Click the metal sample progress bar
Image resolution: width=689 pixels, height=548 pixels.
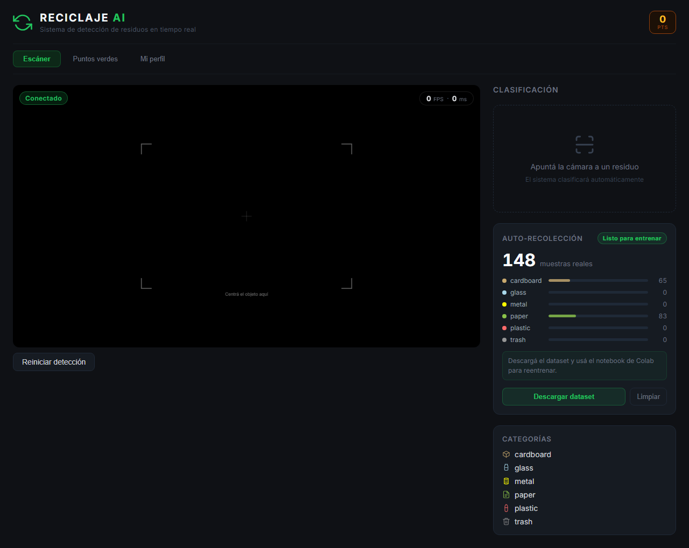click(x=598, y=304)
